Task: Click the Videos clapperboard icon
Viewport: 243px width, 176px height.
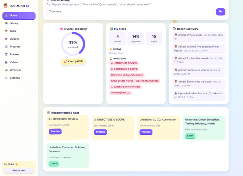Action: tap(6, 62)
